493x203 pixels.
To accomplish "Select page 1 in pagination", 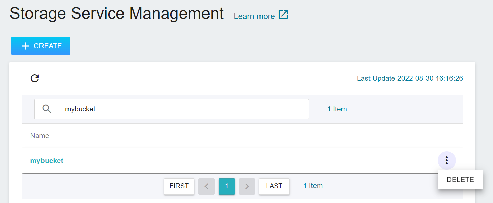I will [x=227, y=186].
